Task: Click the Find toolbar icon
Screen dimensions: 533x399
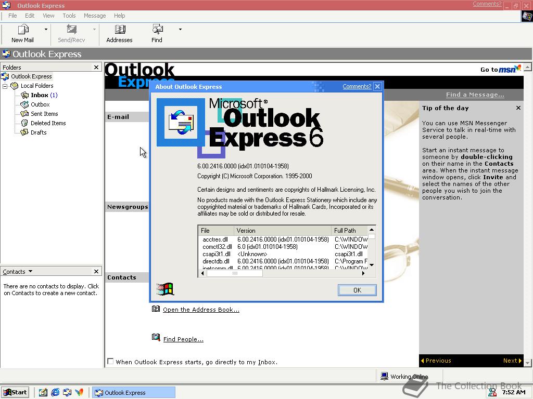Action: point(157,30)
